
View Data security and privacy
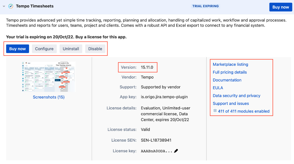point(236,96)
